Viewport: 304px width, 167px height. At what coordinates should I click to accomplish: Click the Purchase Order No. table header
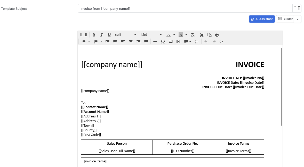pos(183,143)
